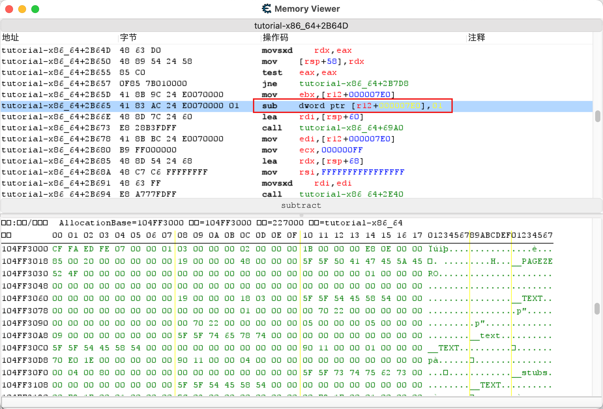The image size is (603, 409).
Task: Select the mov ecx,000000FF instruction row
Action: (x=297, y=150)
